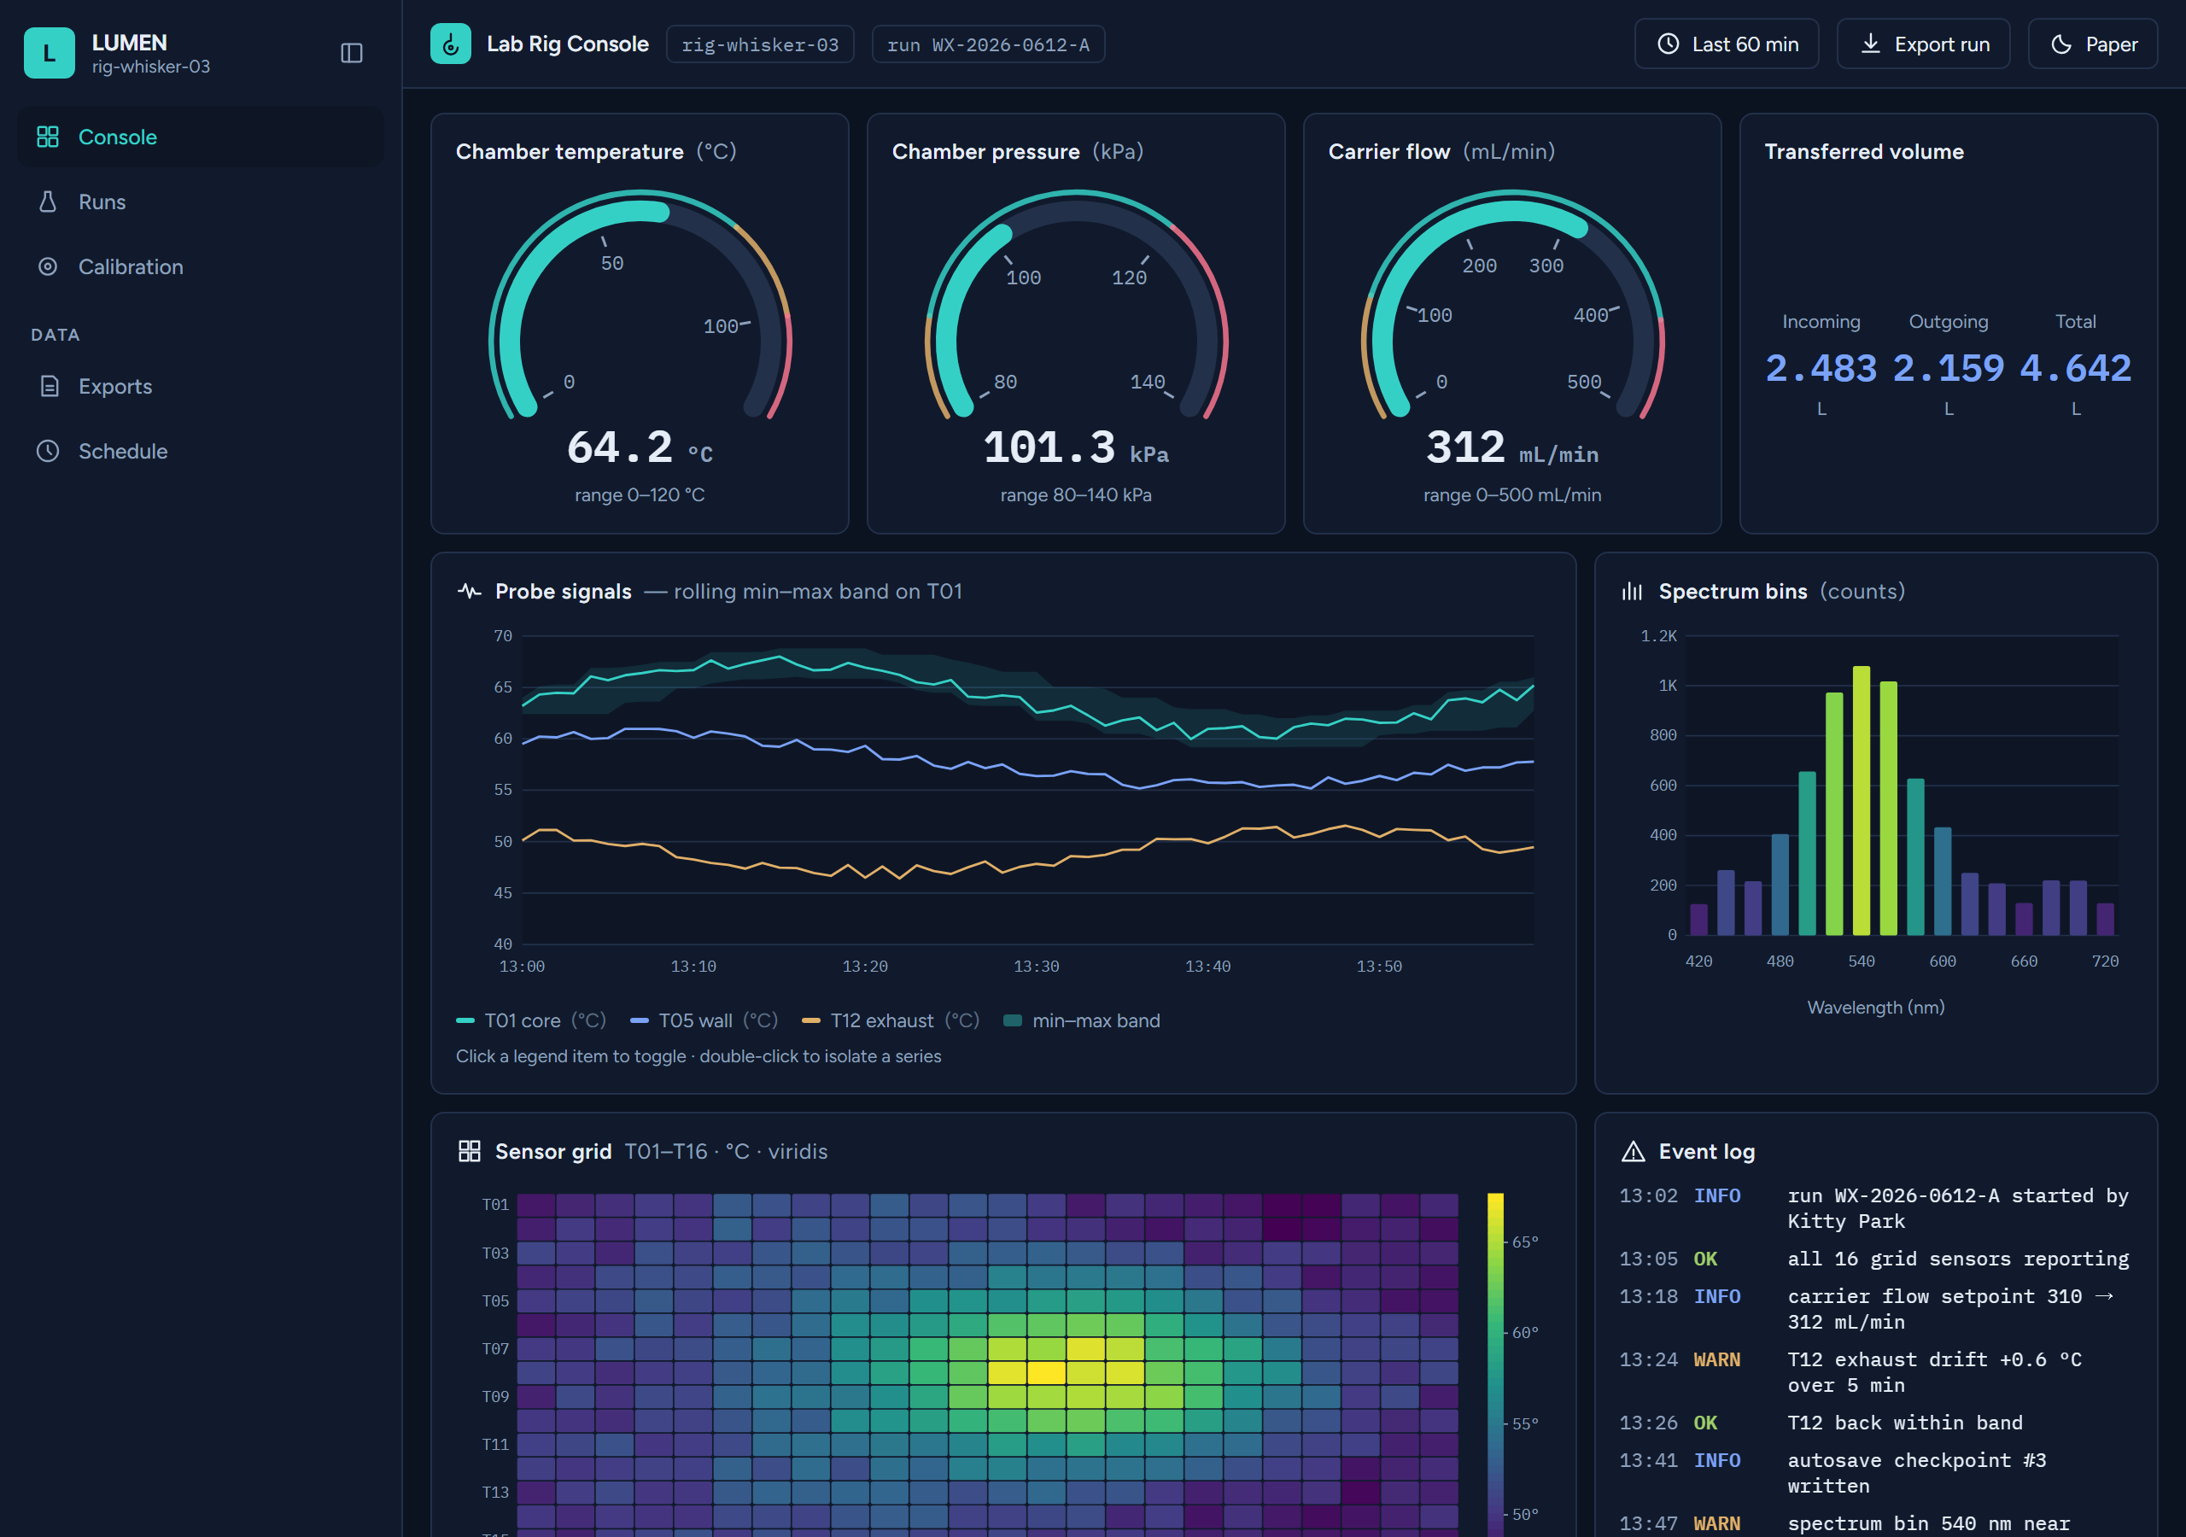Click the 13:05 OK grid sensors event

tap(1876, 1259)
